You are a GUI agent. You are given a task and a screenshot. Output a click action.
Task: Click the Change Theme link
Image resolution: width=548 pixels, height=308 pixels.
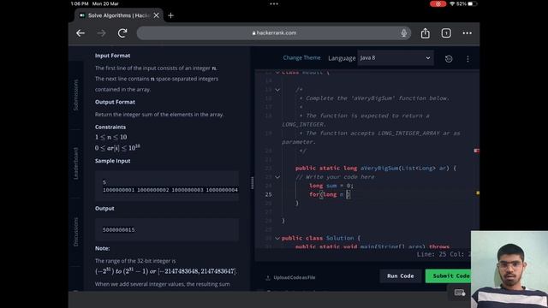click(301, 58)
